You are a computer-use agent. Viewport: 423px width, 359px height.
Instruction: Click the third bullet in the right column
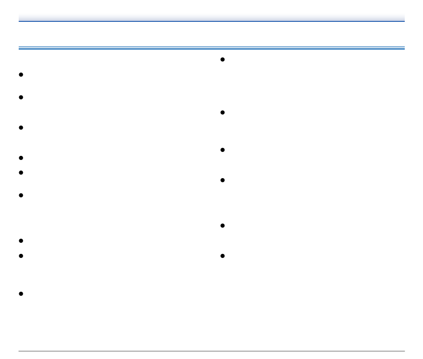pyautogui.click(x=223, y=150)
